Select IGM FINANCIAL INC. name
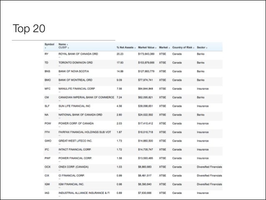This screenshot has width=266, height=200. click(x=71, y=184)
